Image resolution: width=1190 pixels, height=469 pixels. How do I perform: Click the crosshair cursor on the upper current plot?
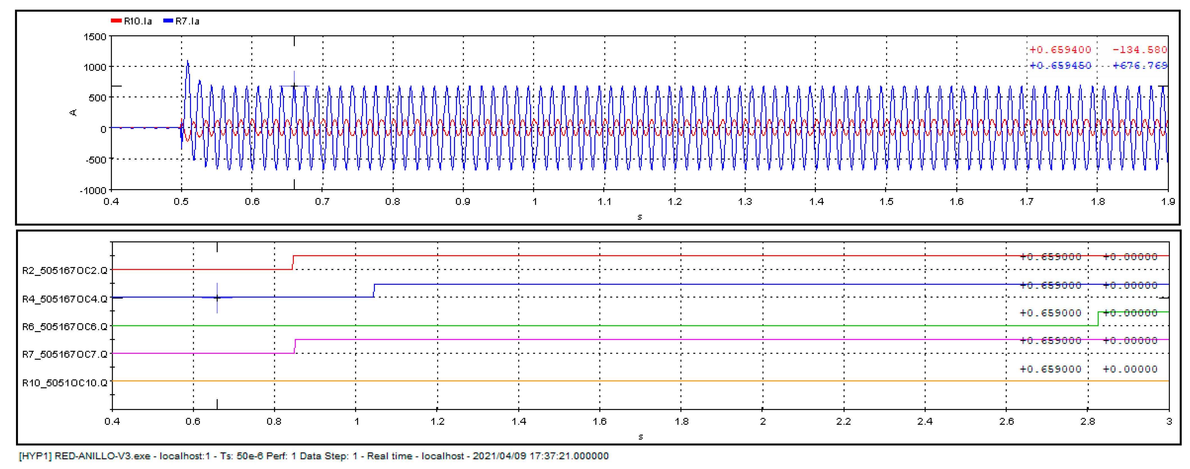(x=294, y=86)
